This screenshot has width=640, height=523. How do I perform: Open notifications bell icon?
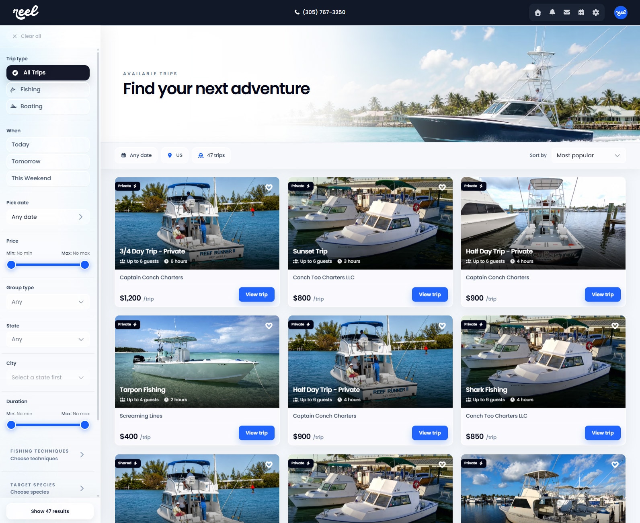552,12
